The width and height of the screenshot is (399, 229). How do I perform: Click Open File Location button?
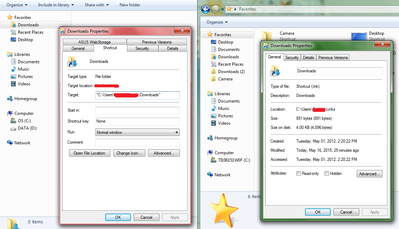click(90, 153)
